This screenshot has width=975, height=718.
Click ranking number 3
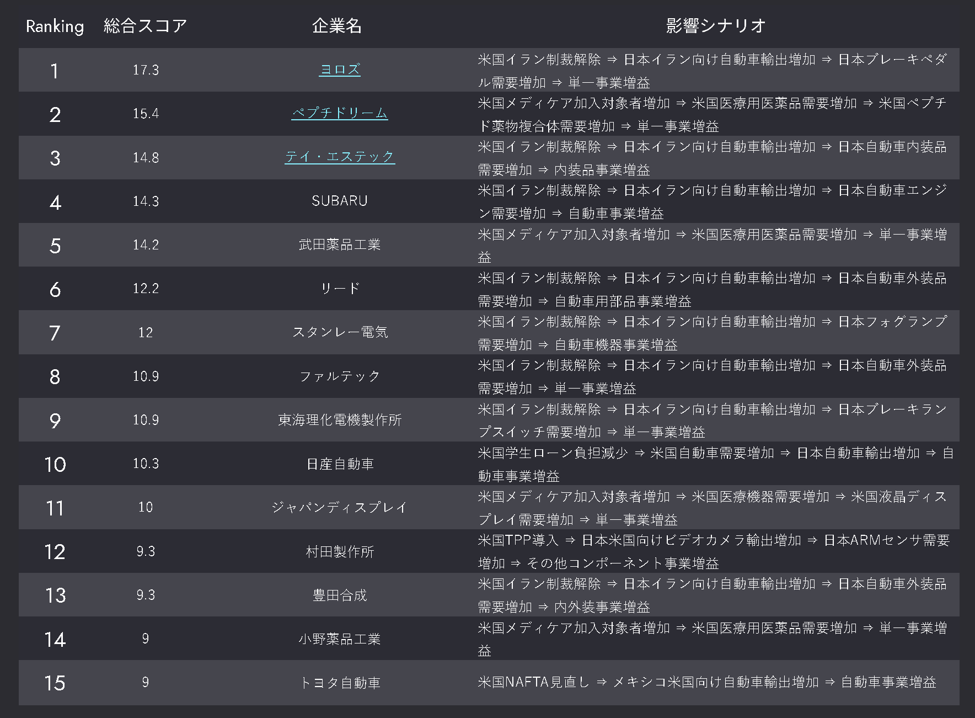[x=55, y=158]
